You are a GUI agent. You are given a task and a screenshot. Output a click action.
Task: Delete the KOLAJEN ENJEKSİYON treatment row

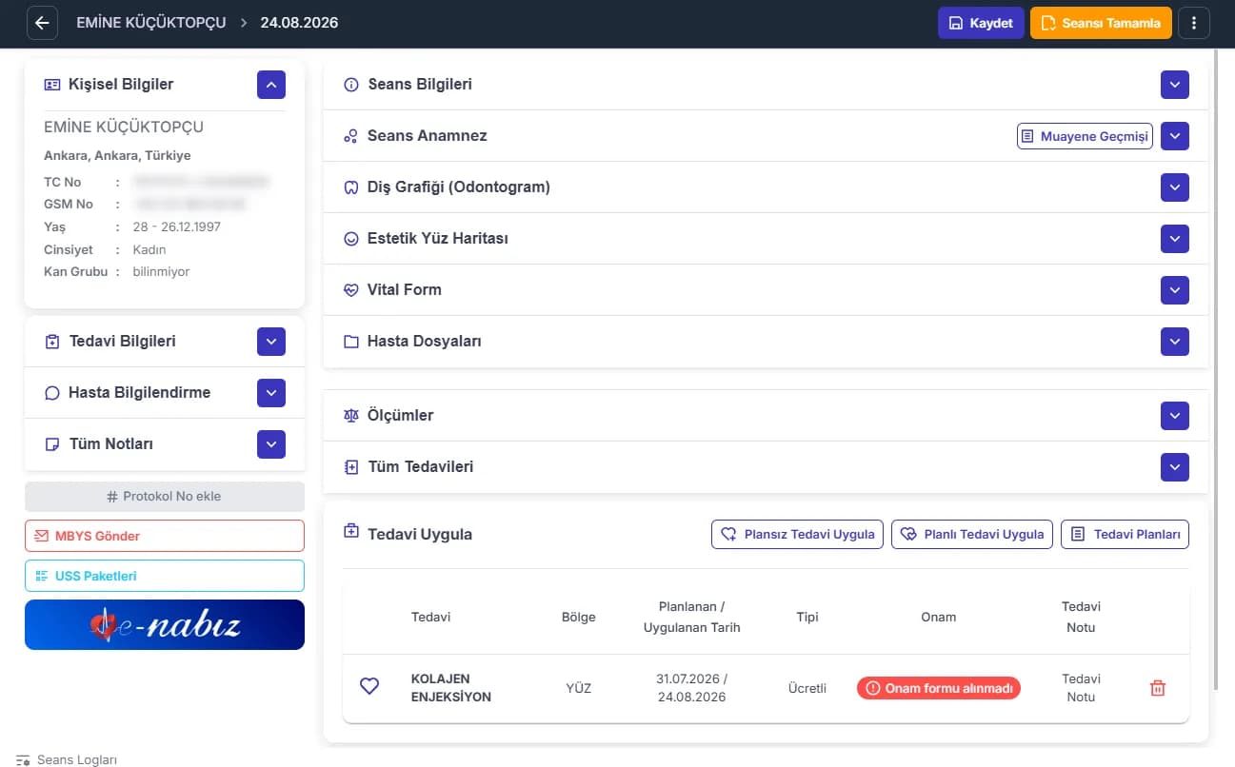(1158, 688)
